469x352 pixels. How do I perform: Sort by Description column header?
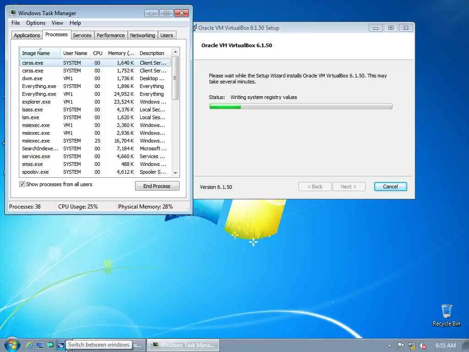tap(154, 53)
